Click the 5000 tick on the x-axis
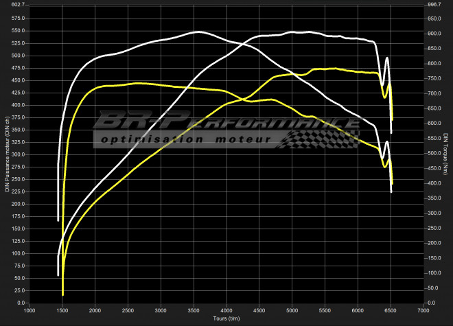Screen dimensions: 453x326 [292, 310]
